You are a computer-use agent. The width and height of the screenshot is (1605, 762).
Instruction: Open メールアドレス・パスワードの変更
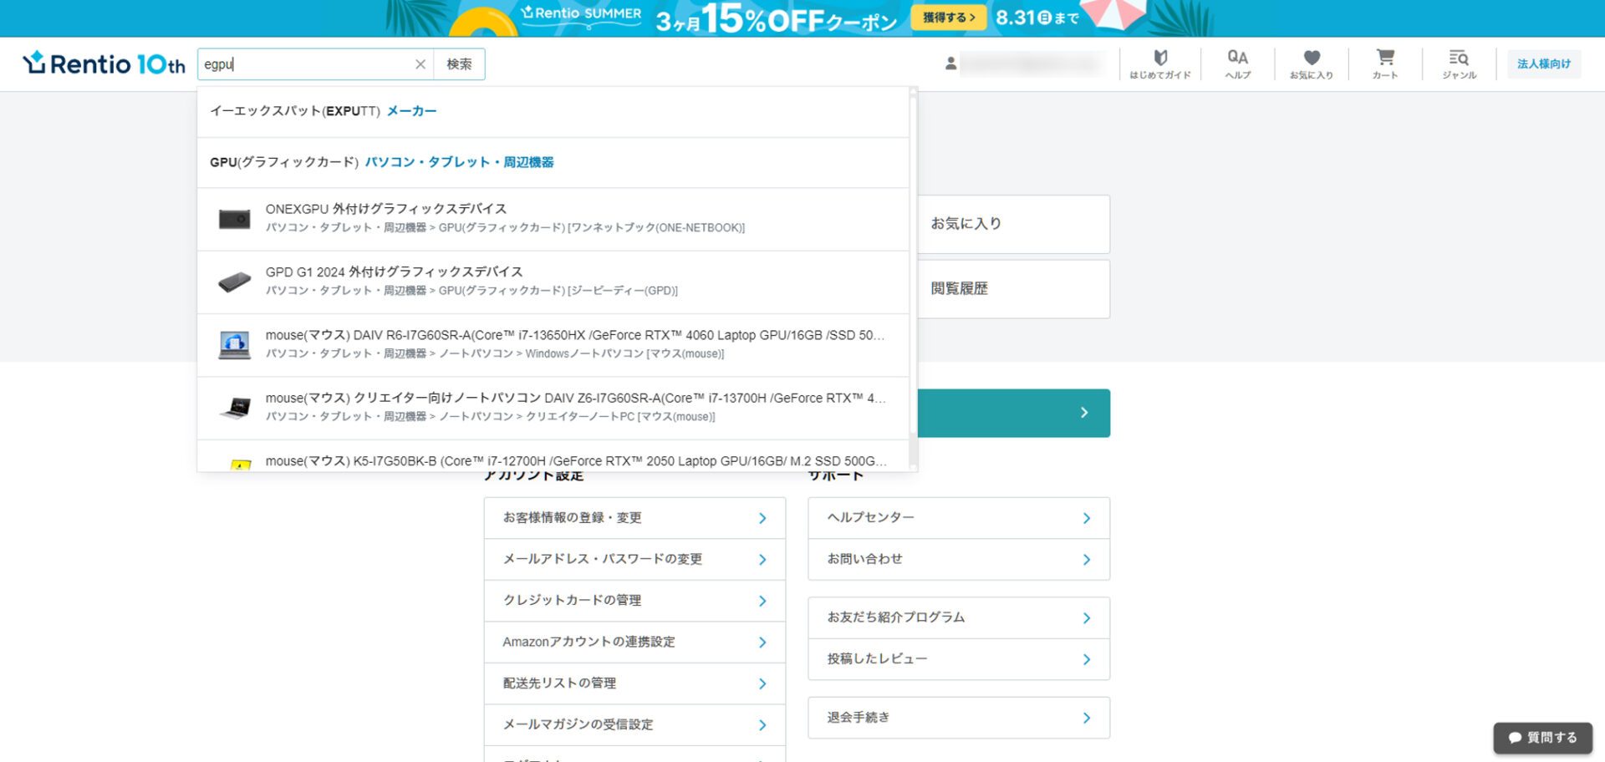click(634, 559)
